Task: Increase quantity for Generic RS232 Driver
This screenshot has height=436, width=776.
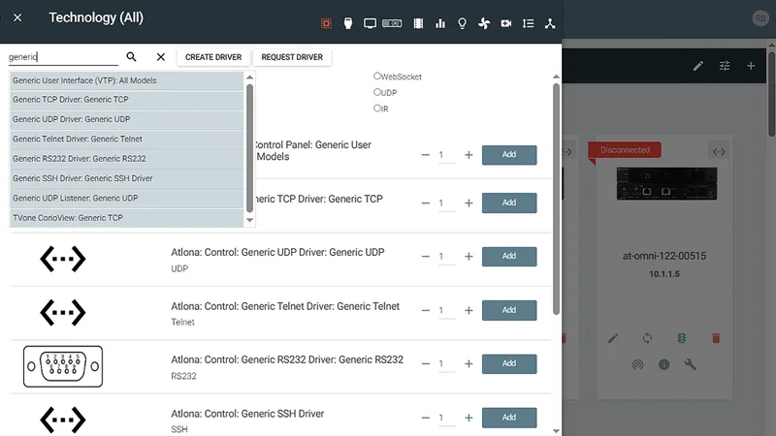Action: pos(469,364)
